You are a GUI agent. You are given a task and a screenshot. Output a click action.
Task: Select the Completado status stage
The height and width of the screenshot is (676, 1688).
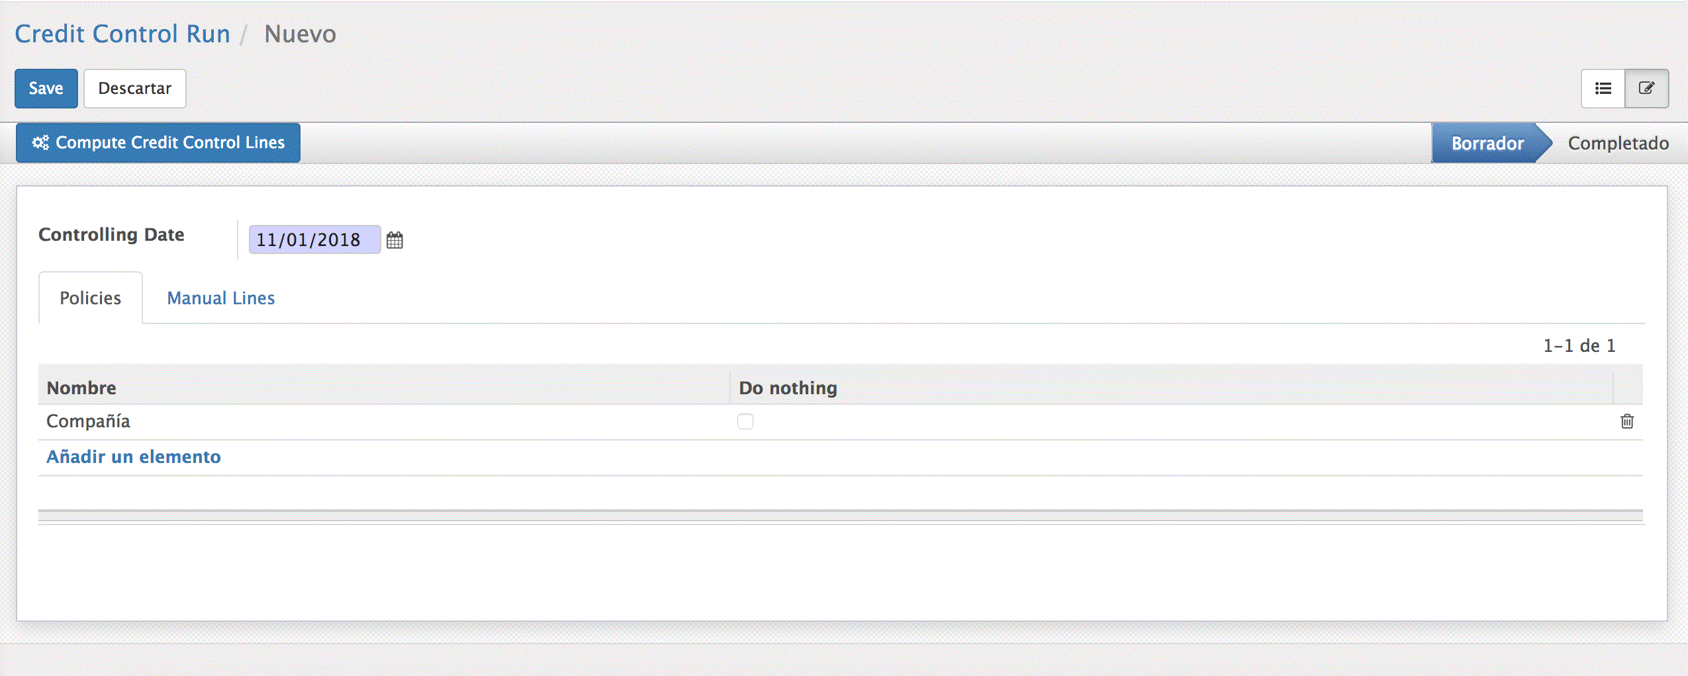point(1617,144)
